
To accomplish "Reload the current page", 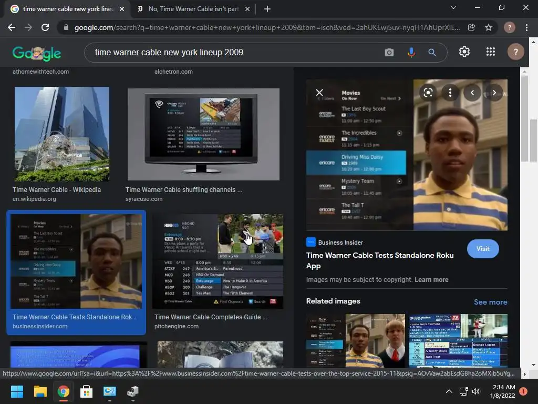I will pyautogui.click(x=45, y=27).
